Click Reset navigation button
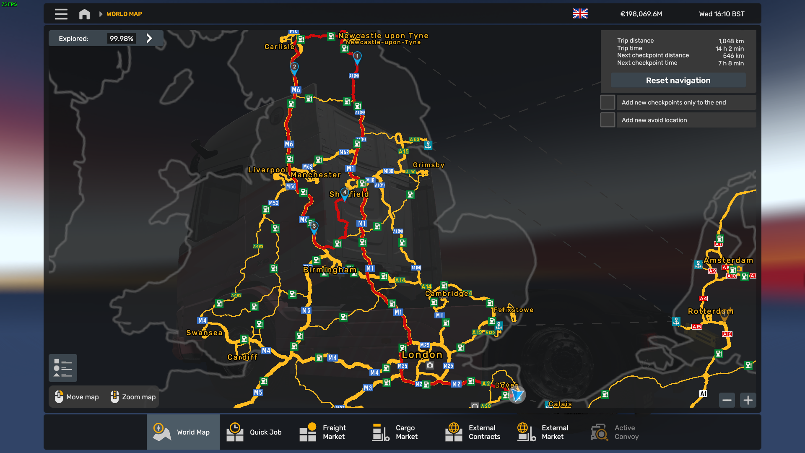Screen dimensions: 805x453 click(678, 81)
